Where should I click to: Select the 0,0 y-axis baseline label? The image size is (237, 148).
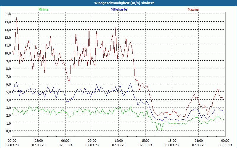(8, 131)
